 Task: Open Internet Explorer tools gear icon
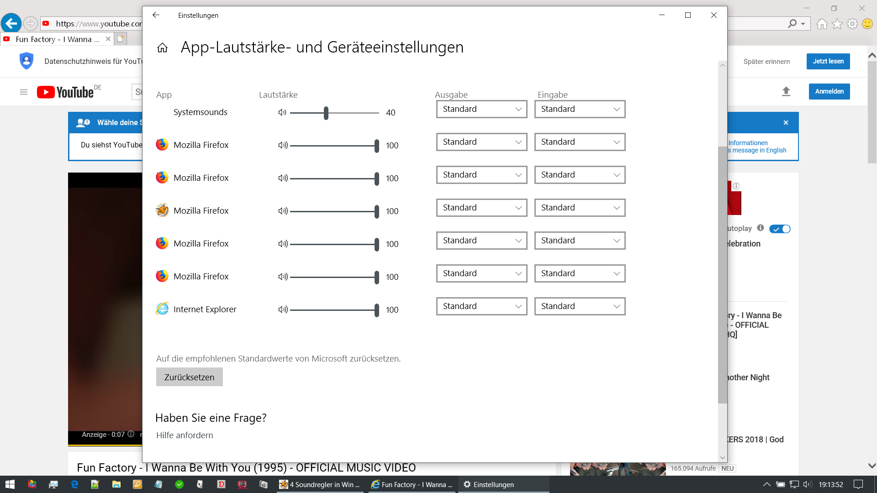click(x=852, y=24)
